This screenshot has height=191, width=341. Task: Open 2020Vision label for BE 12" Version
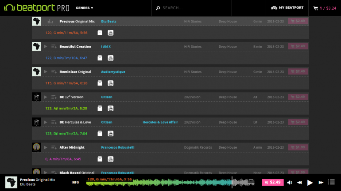[192, 97]
